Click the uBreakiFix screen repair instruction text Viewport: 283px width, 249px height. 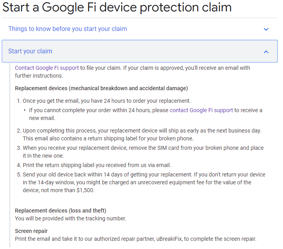pyautogui.click(x=135, y=239)
